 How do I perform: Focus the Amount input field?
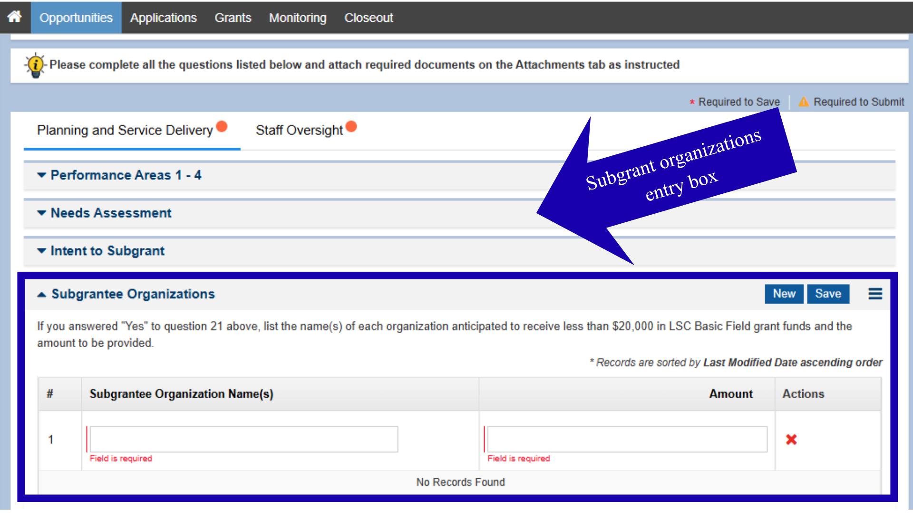click(x=627, y=439)
